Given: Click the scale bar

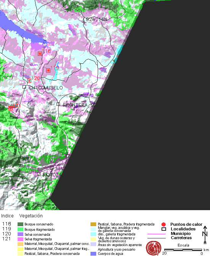Looking at the screenshot, I should coord(183,250).
